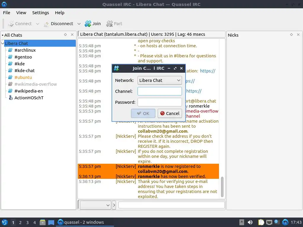Click the Join Channel dialog title icon

pyautogui.click(x=117, y=68)
